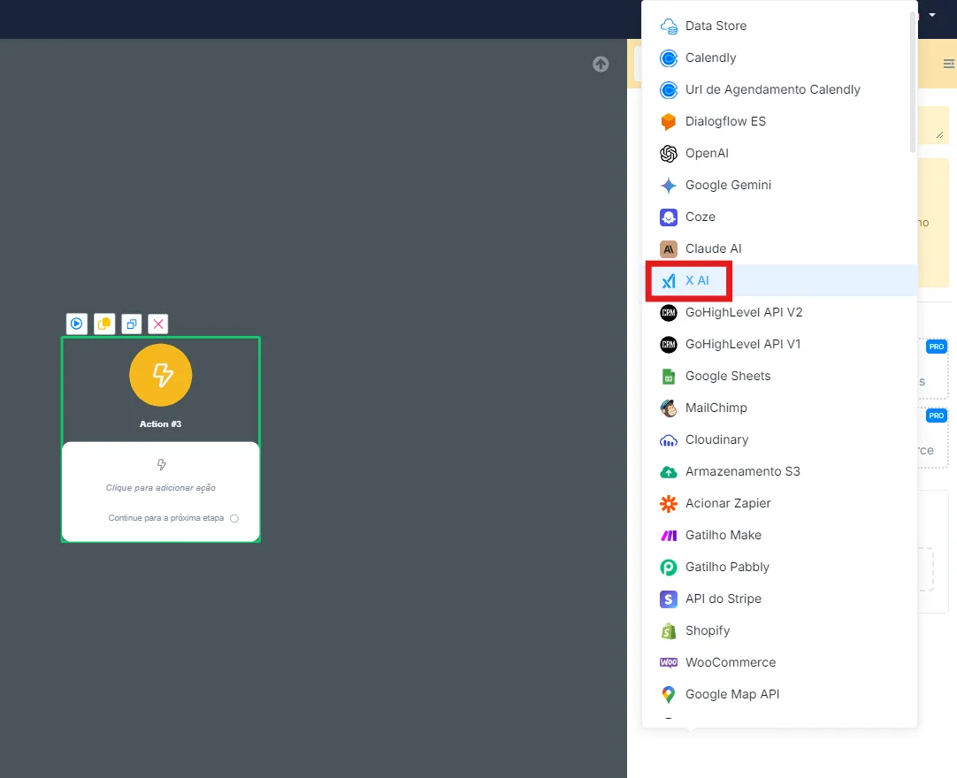Click the Shopify bag icon
The height and width of the screenshot is (778, 957).
pyautogui.click(x=669, y=631)
